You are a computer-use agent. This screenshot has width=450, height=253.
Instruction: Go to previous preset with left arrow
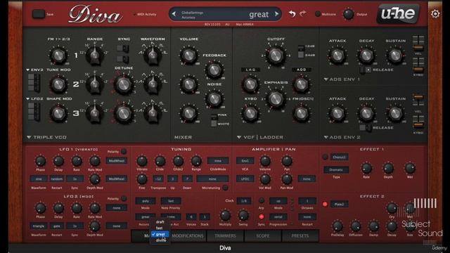(x=174, y=14)
